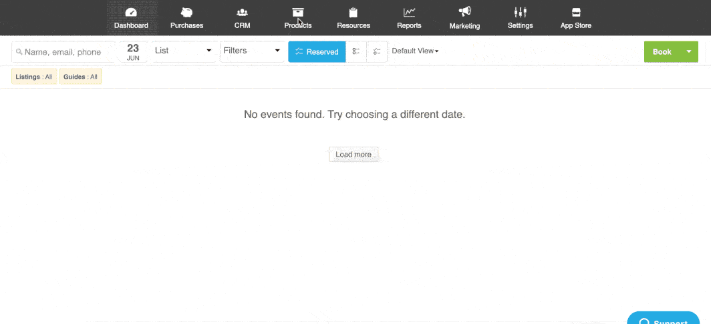
Task: Open the Dashboard gauge icon
Action: [131, 12]
